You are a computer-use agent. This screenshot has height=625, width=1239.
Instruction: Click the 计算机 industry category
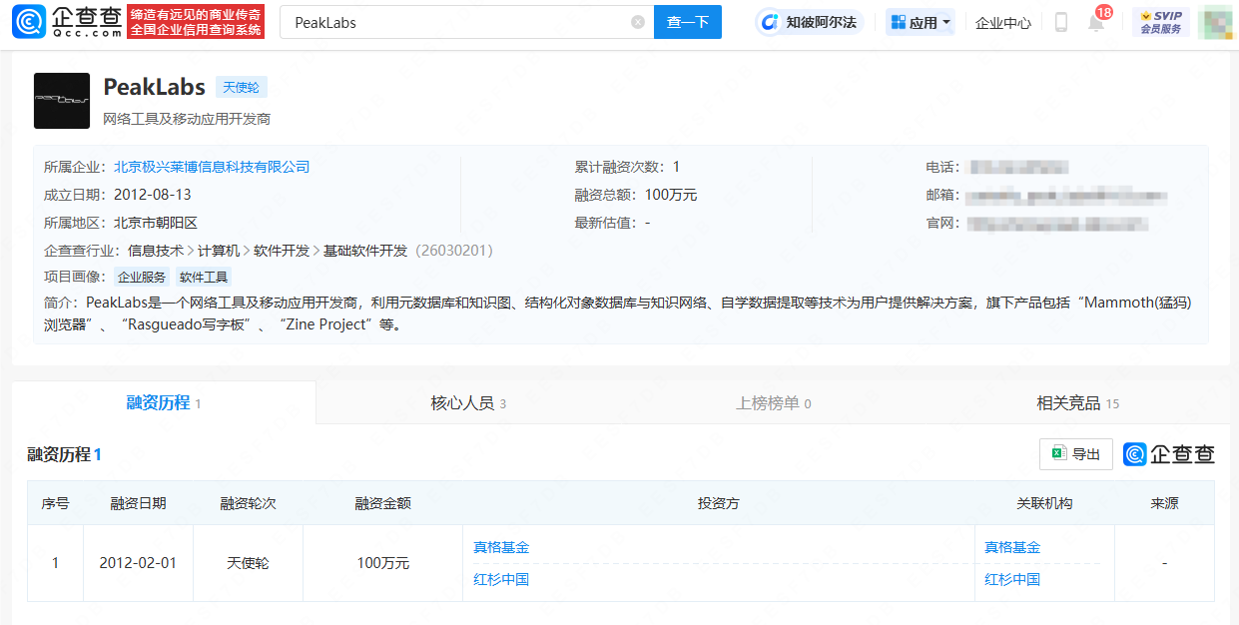pyautogui.click(x=219, y=251)
